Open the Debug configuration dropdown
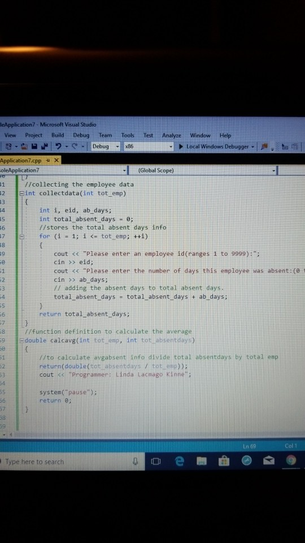 [x=106, y=146]
